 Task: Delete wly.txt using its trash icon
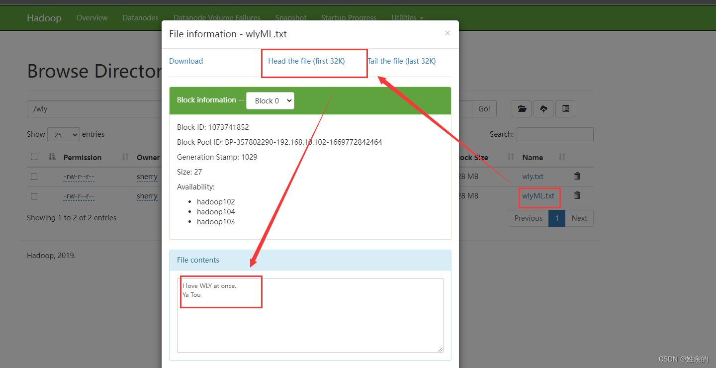pyautogui.click(x=577, y=176)
